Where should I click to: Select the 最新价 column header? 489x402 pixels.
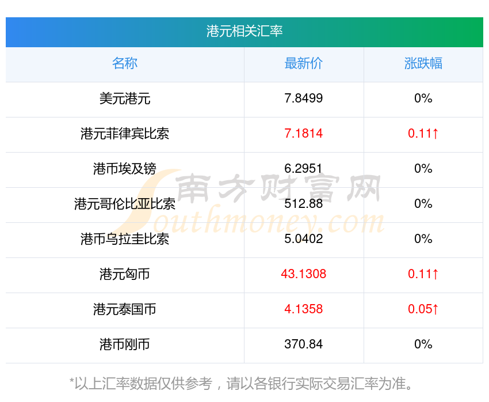303,63
